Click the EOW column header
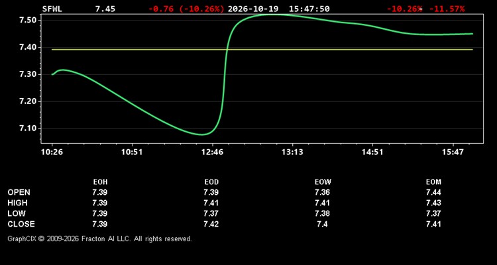This screenshot has height=265, width=497. (x=323, y=182)
